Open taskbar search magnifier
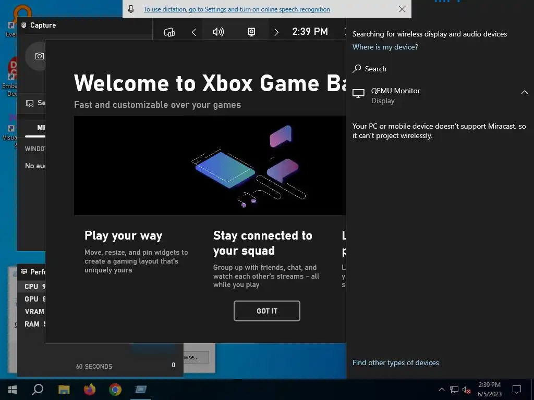This screenshot has width=534, height=400. click(38, 390)
